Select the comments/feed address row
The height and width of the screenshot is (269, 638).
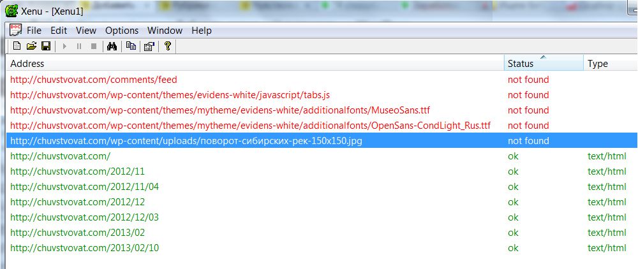tap(94, 80)
